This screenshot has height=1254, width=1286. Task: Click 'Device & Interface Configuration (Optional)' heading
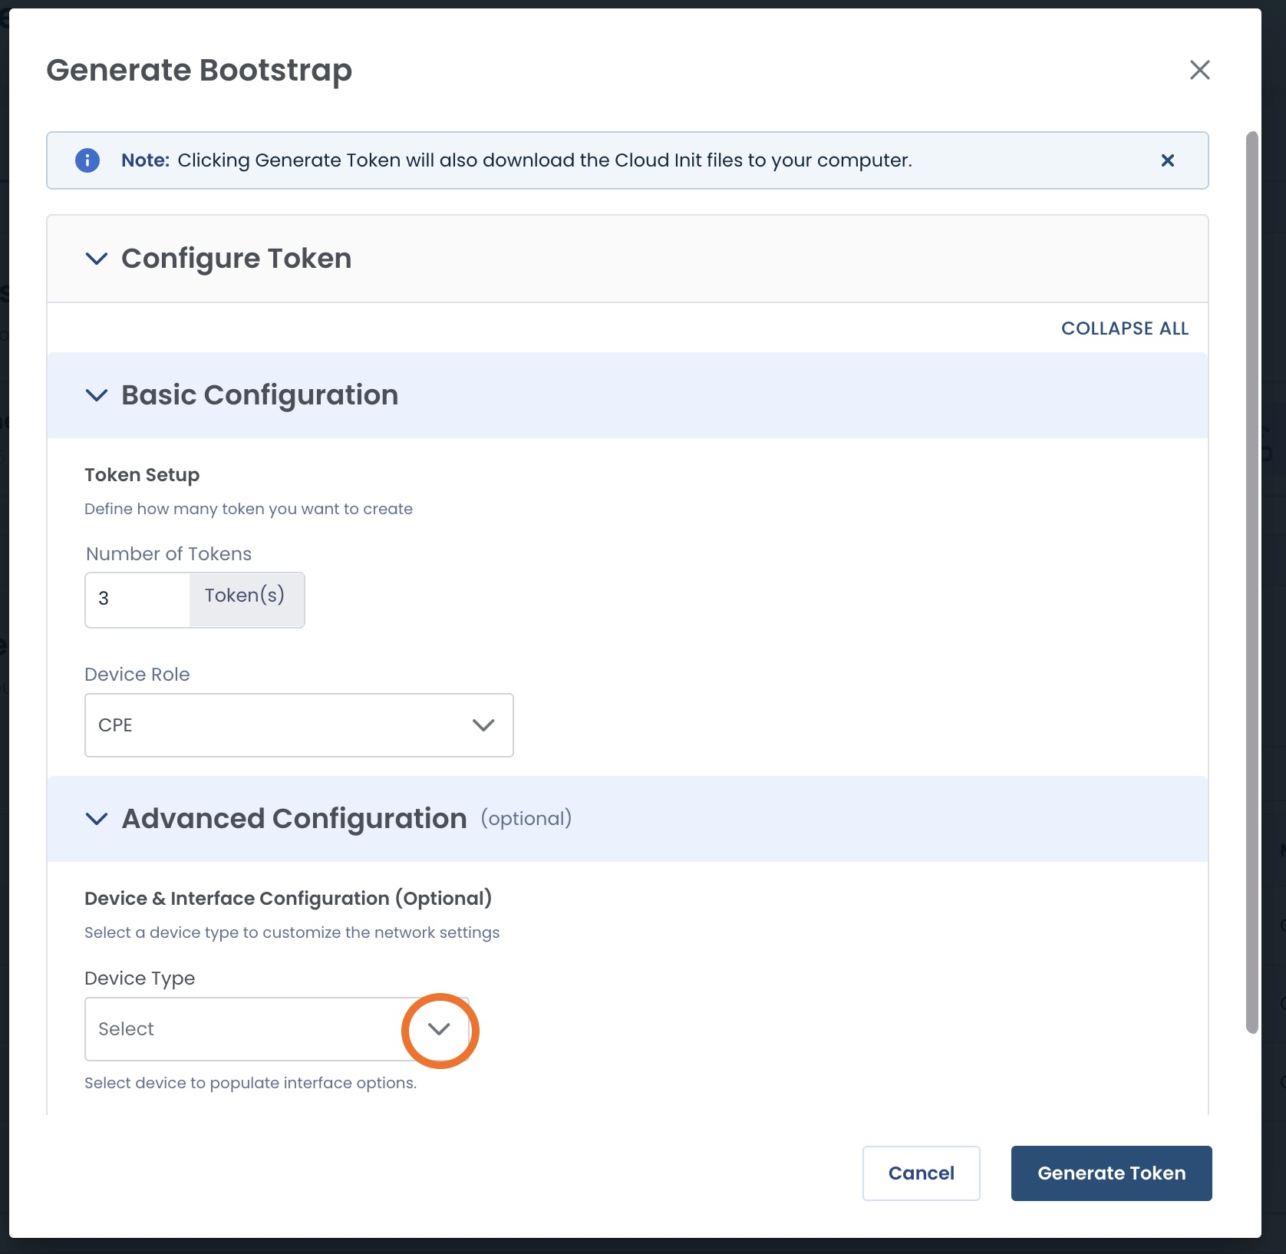[288, 899]
